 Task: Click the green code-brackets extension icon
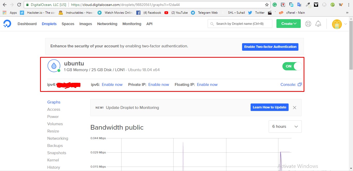click(x=333, y=5)
